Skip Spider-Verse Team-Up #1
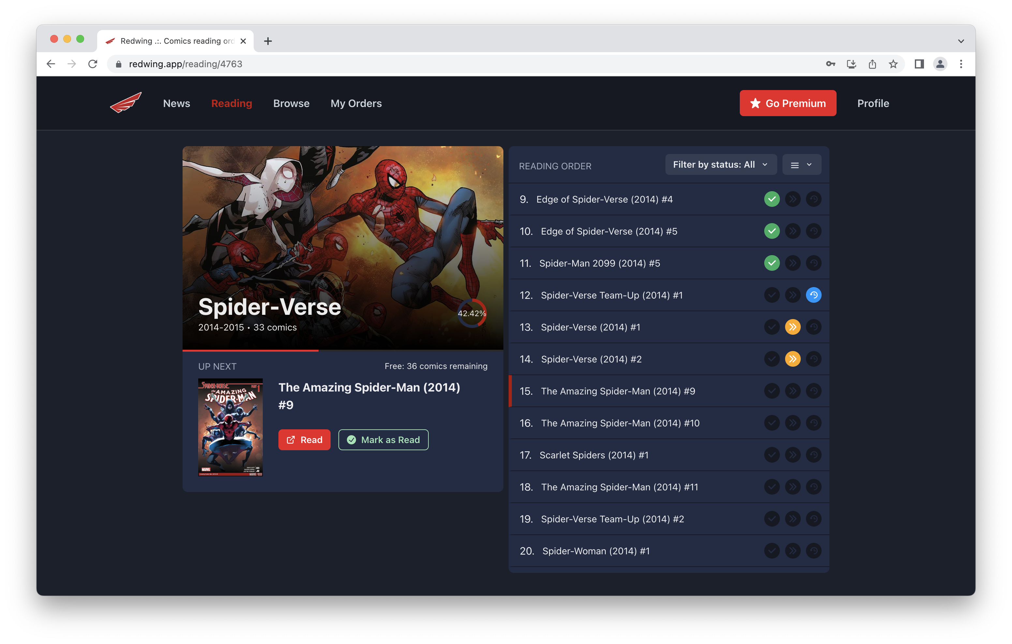1012x644 pixels. coord(793,295)
